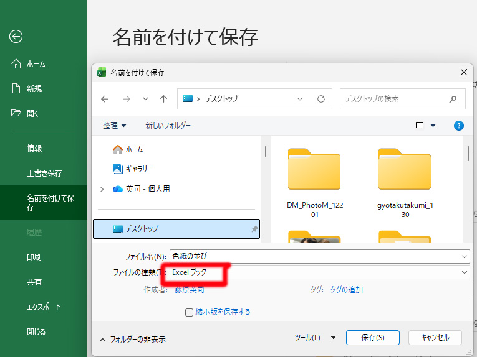Select エクスポート in the backstage menu
Image resolution: width=477 pixels, height=357 pixels.
click(x=44, y=307)
